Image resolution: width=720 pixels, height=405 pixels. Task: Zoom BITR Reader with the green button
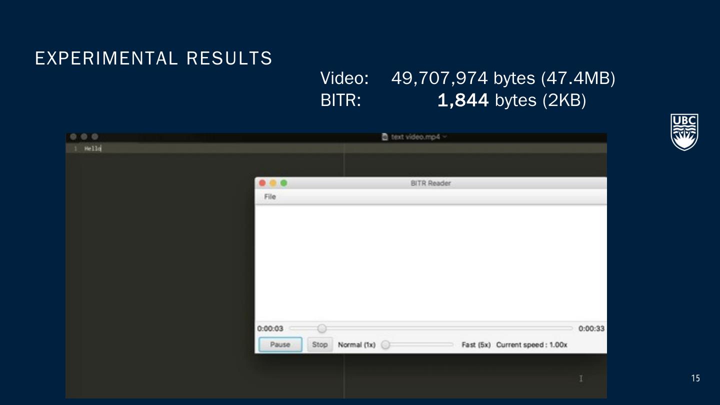point(284,183)
